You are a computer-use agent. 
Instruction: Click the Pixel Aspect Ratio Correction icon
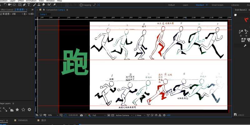pos(148,115)
